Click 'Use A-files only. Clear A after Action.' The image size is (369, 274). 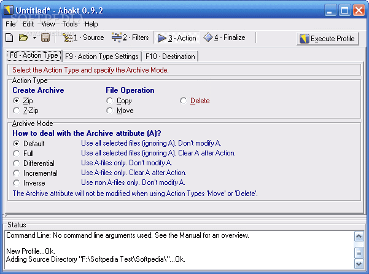click(x=134, y=173)
